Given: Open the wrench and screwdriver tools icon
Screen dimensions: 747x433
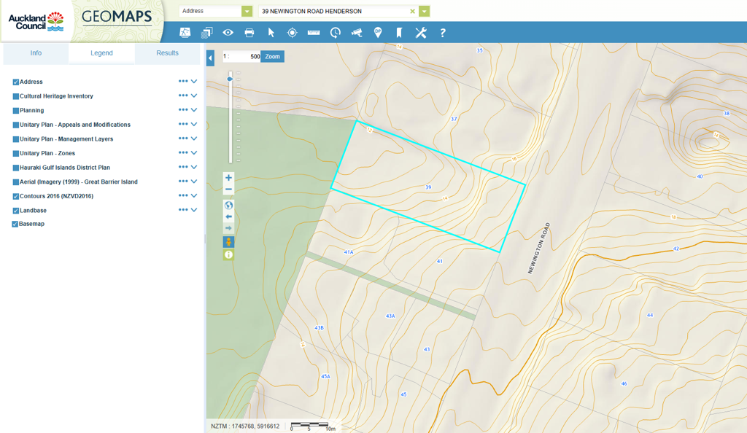Looking at the screenshot, I should (421, 33).
